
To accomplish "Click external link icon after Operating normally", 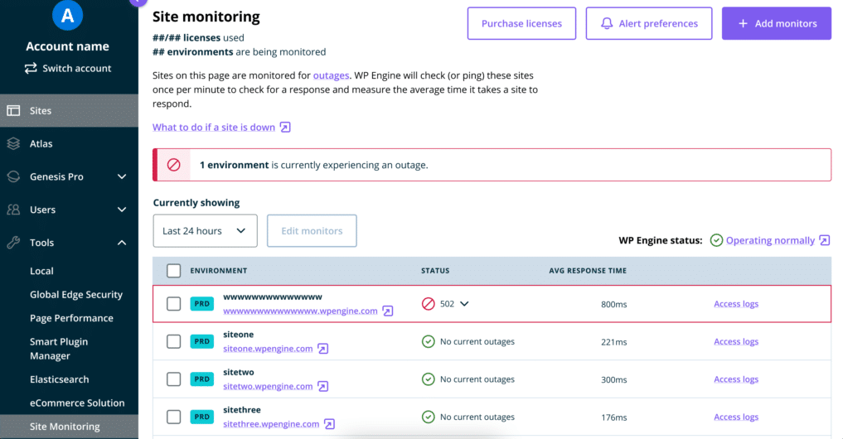I will [825, 240].
